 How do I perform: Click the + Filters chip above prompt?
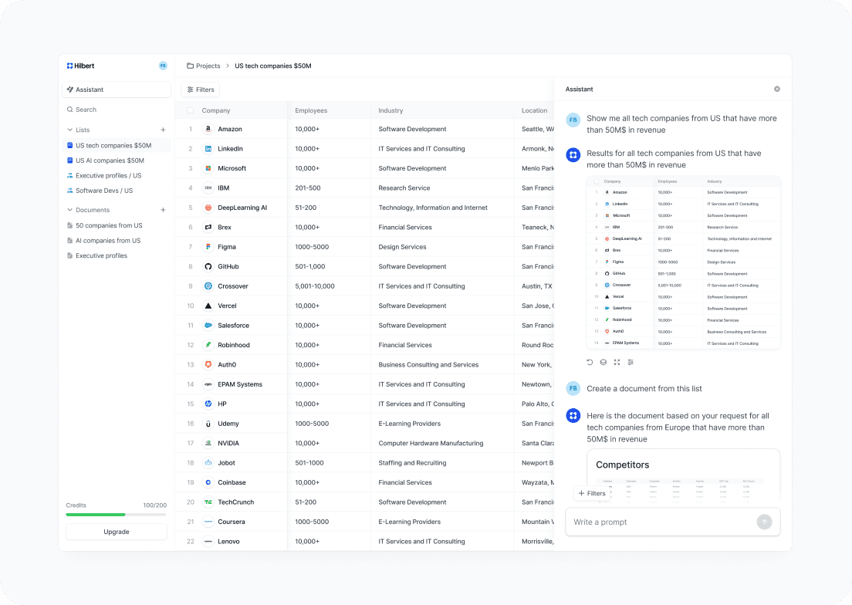click(592, 493)
